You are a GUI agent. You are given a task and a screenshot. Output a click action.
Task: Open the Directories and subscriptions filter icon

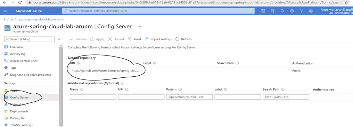point(273,11)
